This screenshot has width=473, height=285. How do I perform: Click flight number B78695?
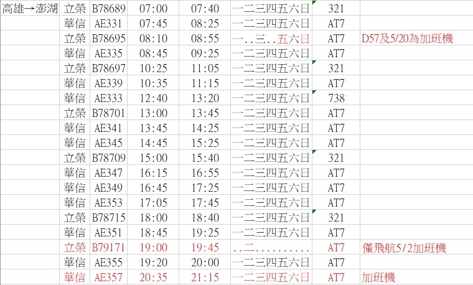[108, 39]
